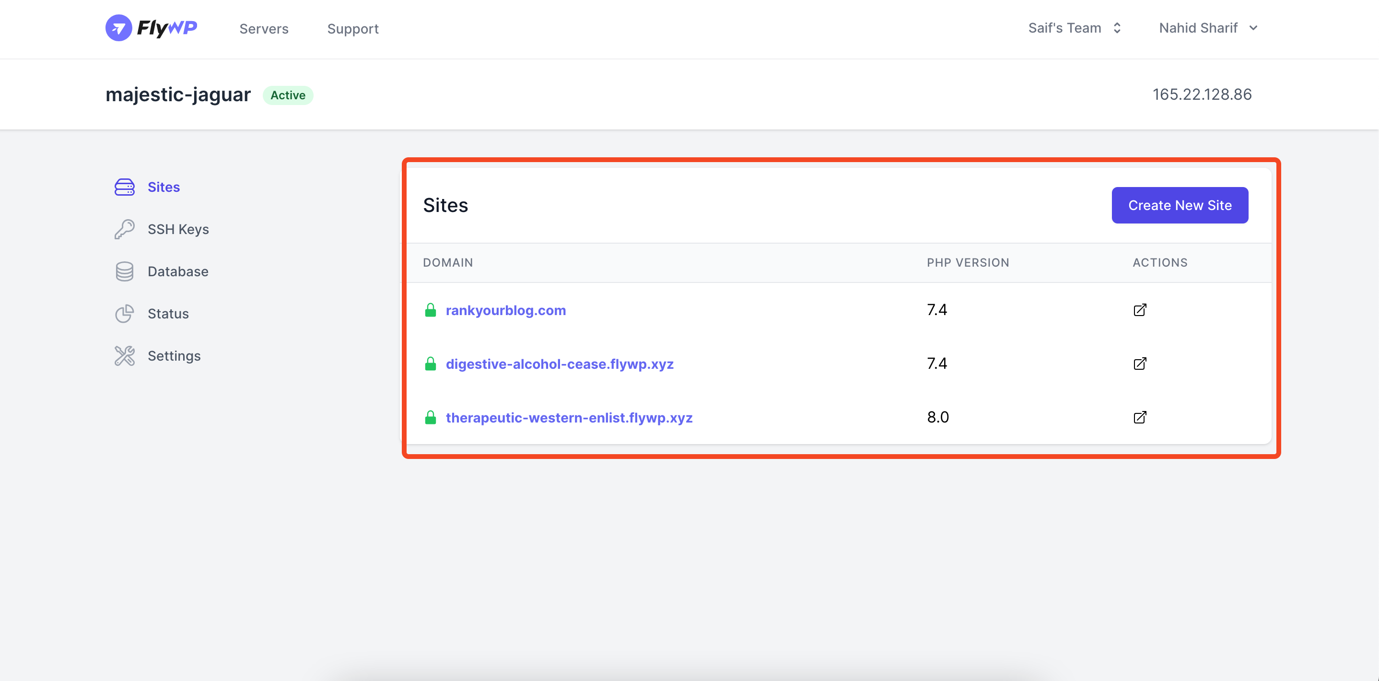Click the server IP 165.22.128.86
This screenshot has height=681, width=1379.
click(x=1202, y=94)
